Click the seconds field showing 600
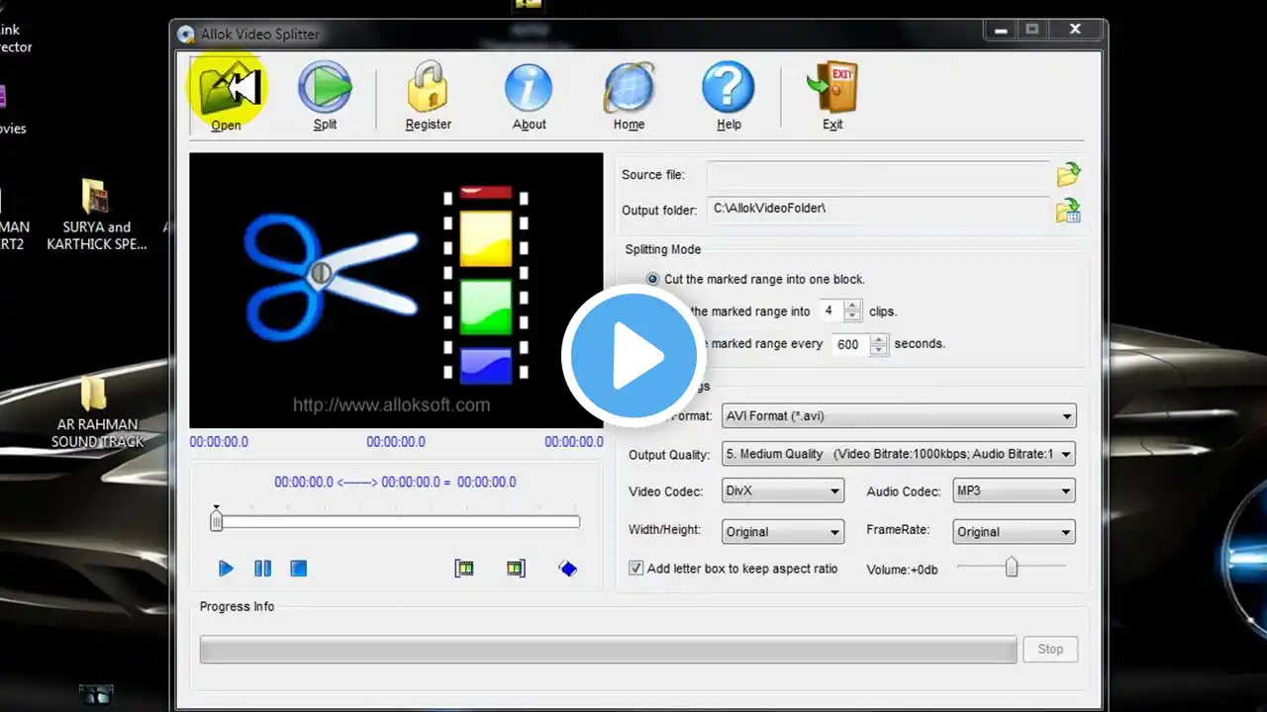This screenshot has width=1267, height=712. 848,344
